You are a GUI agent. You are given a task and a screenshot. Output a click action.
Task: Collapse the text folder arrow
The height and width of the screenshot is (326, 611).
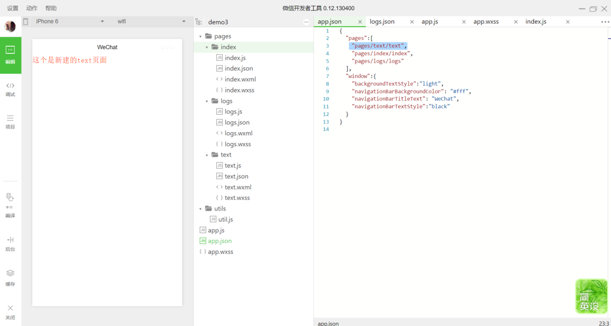207,155
